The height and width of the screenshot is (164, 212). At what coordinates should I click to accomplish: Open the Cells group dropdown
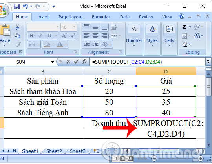click(x=169, y=46)
